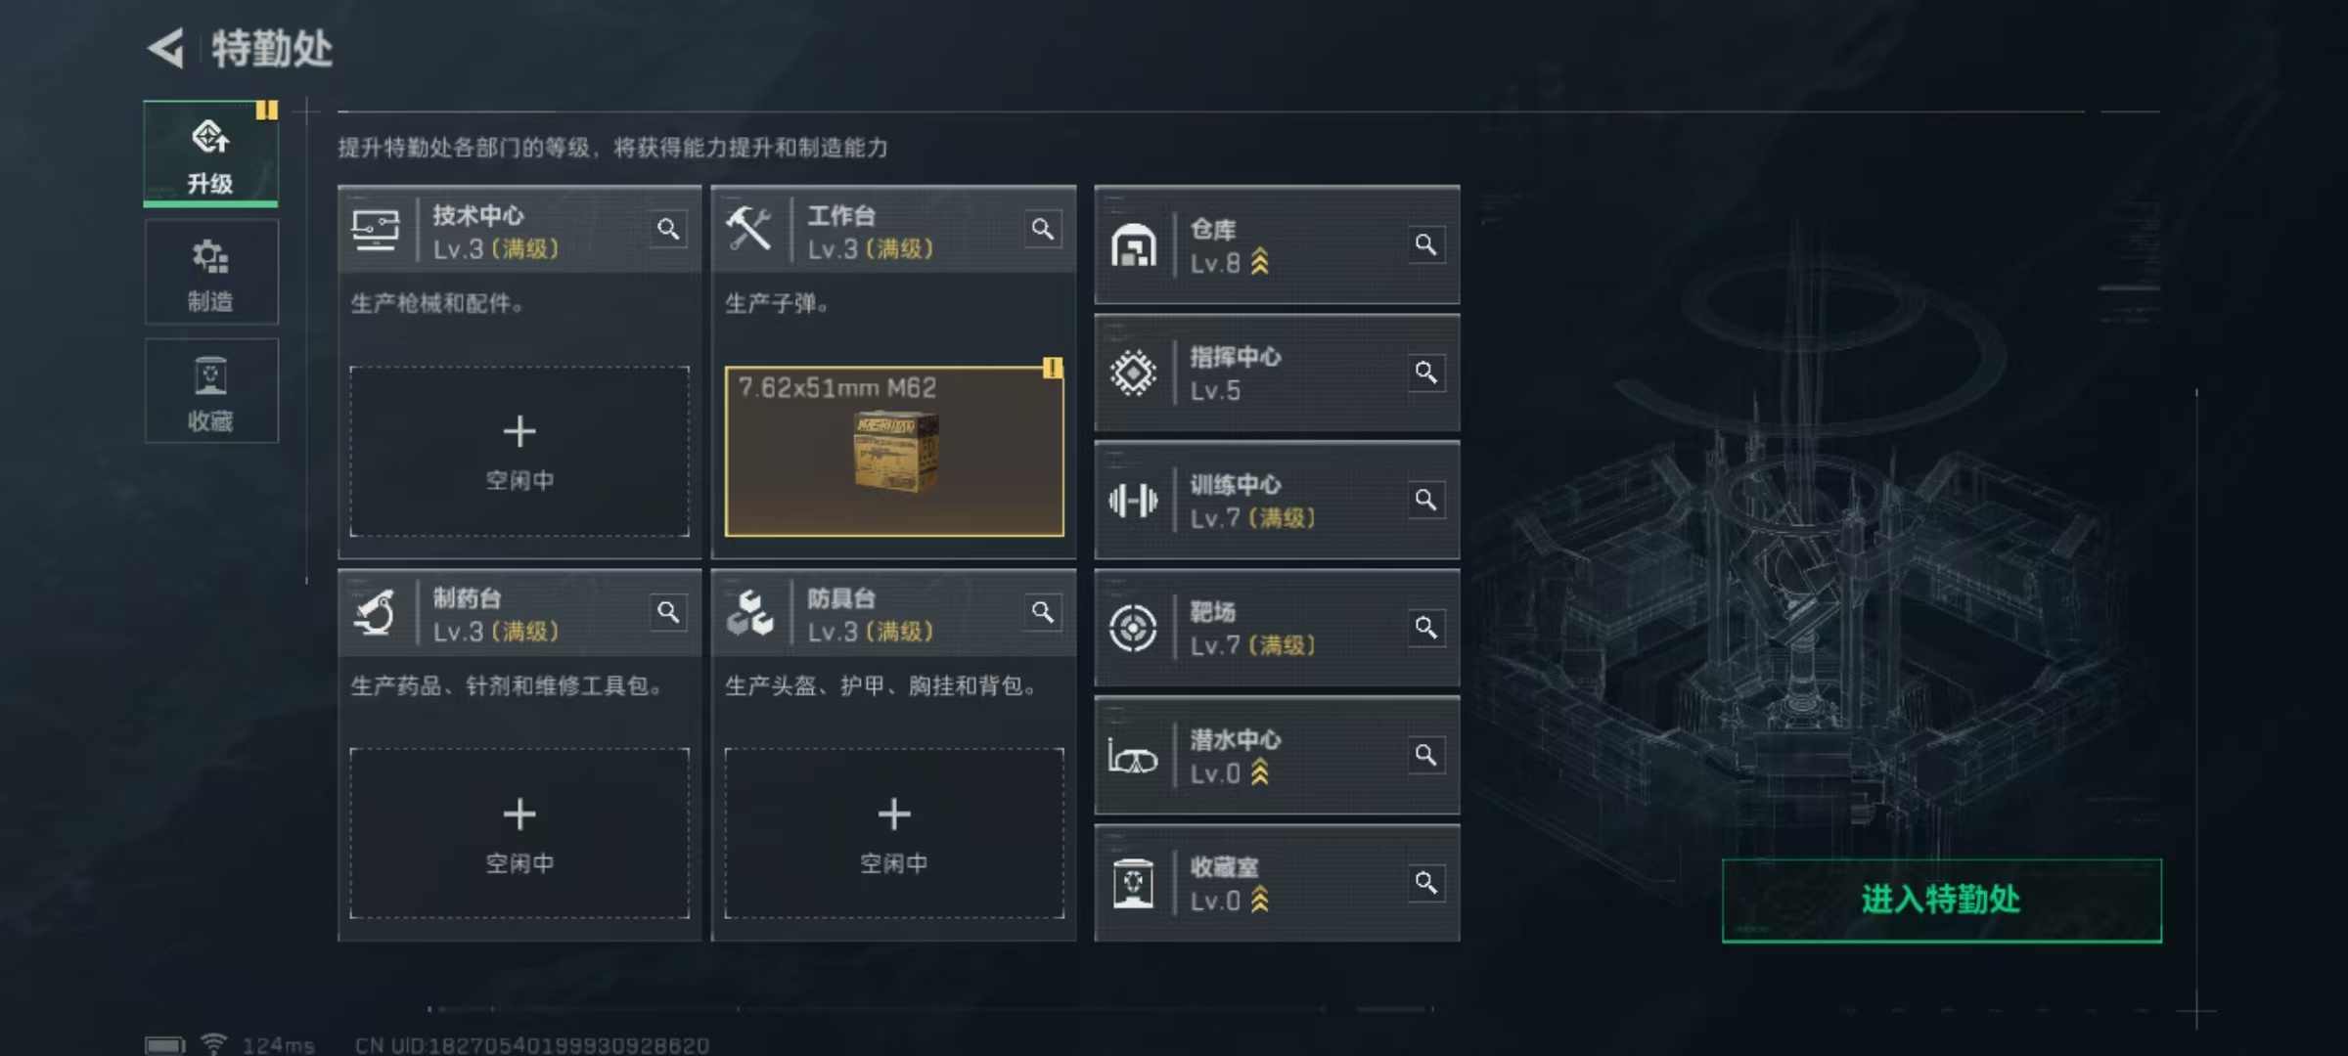Image resolution: width=2348 pixels, height=1056 pixels.
Task: Add production in idle 技术中心 slot
Action: [x=519, y=452]
